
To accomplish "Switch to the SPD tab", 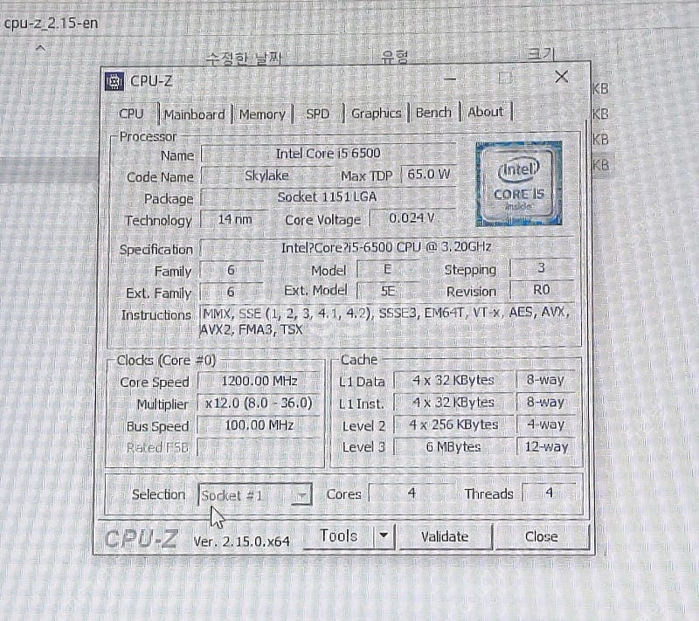I will (317, 114).
